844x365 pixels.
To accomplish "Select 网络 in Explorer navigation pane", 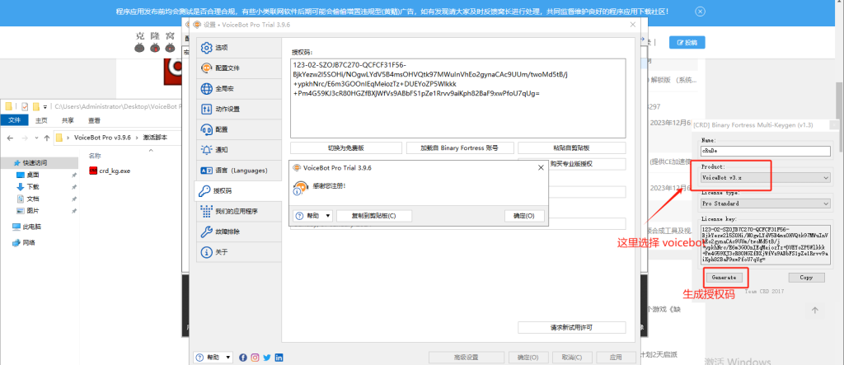I will [24, 242].
